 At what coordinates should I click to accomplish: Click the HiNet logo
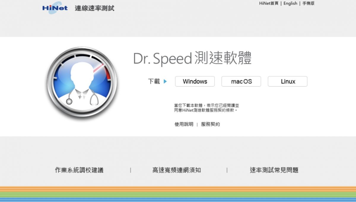point(55,8)
